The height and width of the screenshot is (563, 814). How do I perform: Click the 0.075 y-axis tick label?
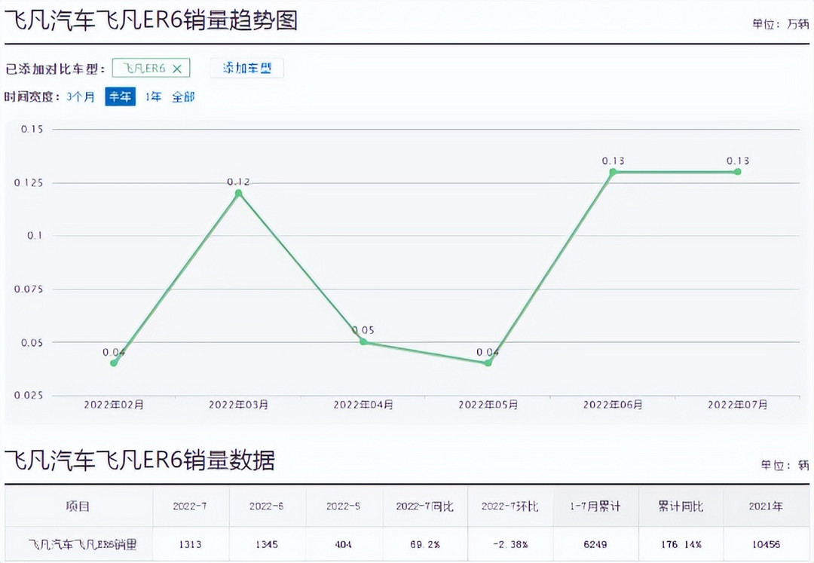[29, 289]
